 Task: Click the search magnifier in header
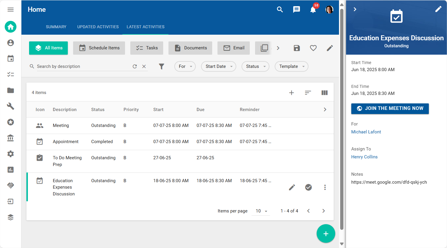coord(280,10)
